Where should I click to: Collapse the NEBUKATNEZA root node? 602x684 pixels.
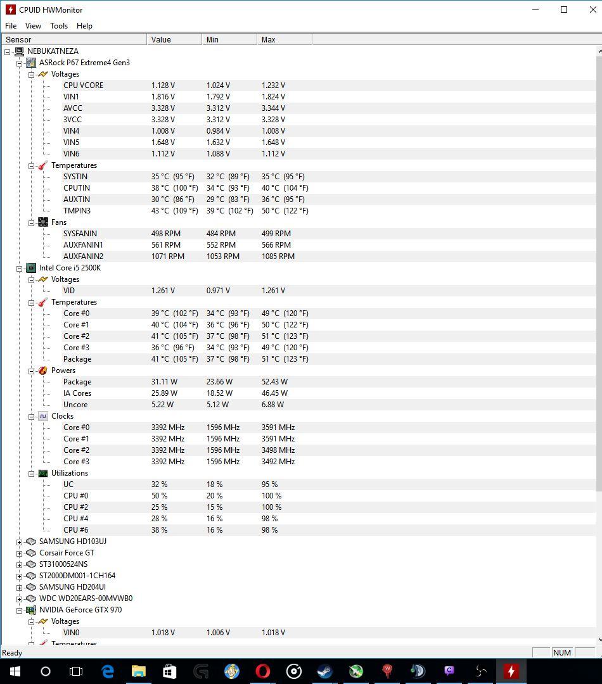point(8,52)
